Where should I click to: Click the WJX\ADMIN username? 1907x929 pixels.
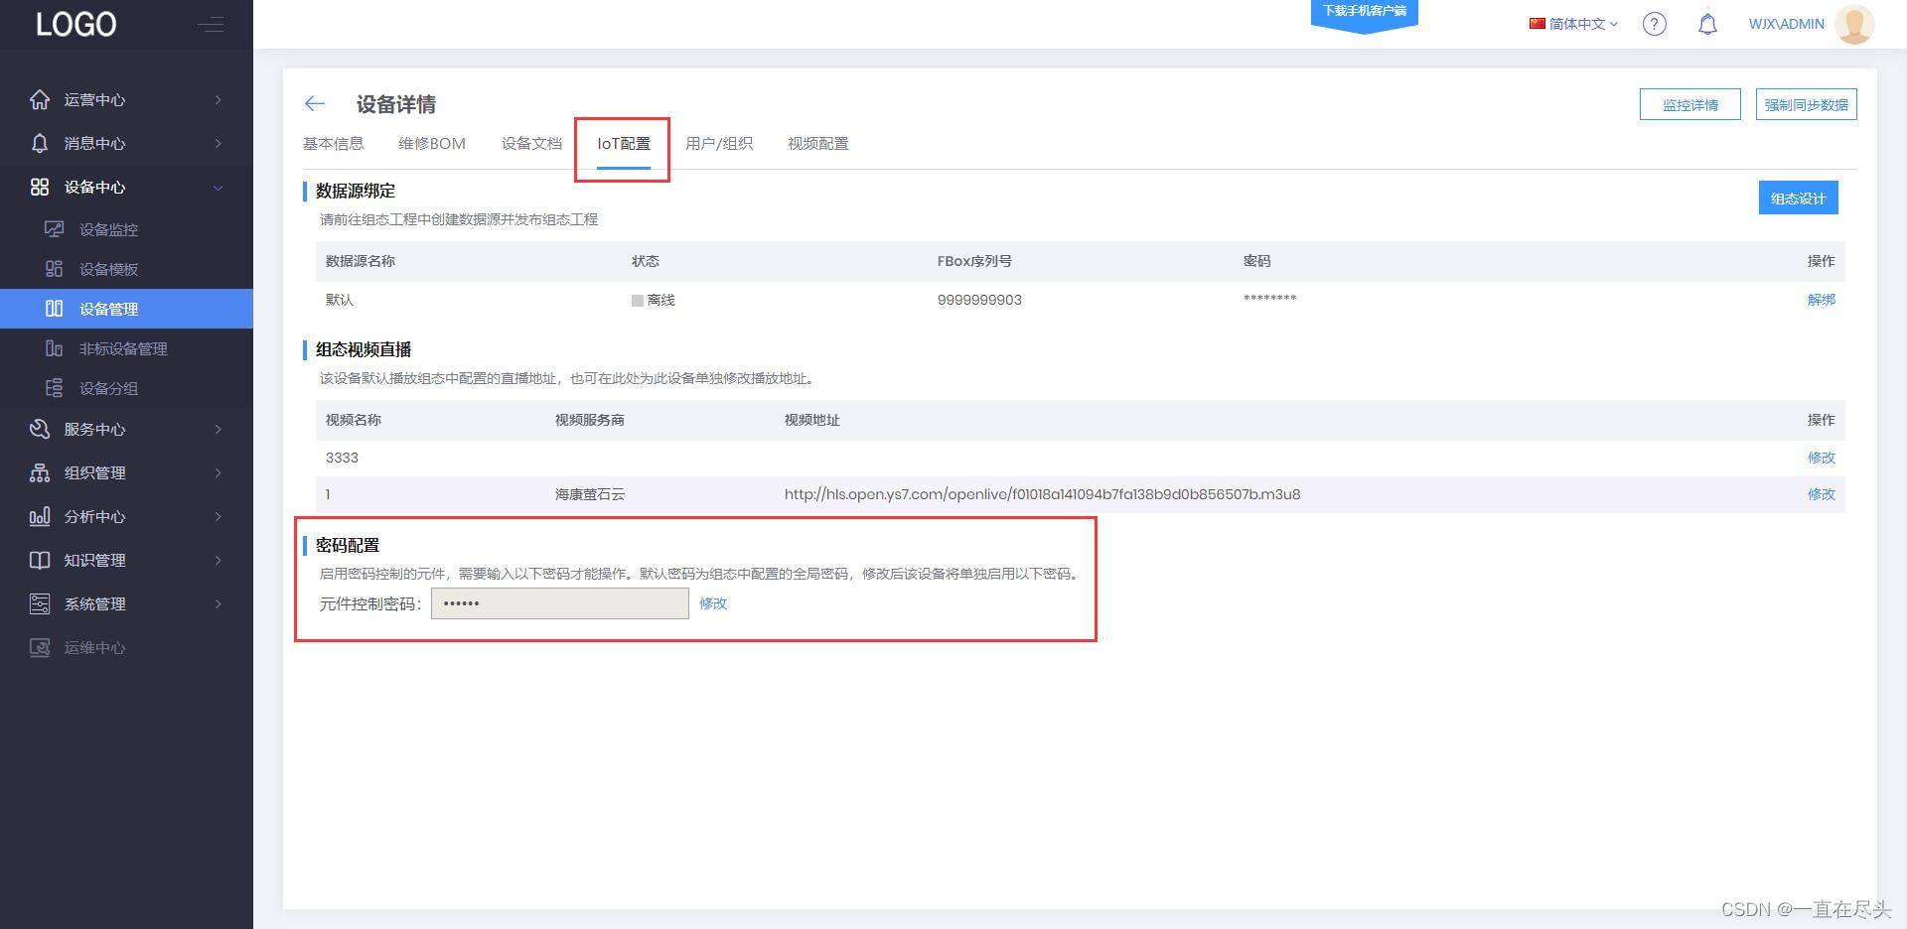click(x=1786, y=24)
